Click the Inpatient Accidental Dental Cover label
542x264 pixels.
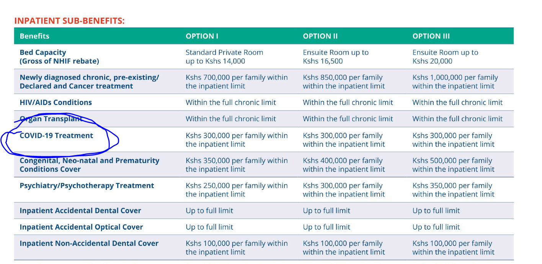[80, 211]
